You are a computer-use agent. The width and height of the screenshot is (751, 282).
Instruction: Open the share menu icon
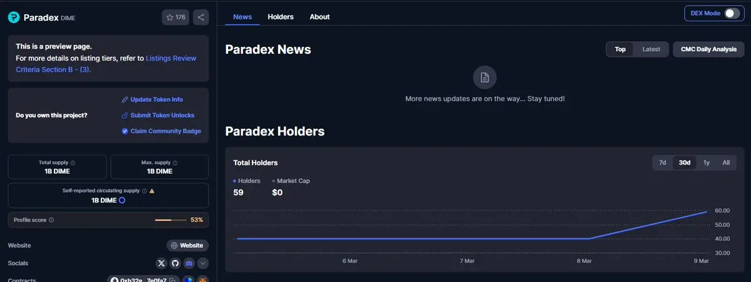point(200,18)
